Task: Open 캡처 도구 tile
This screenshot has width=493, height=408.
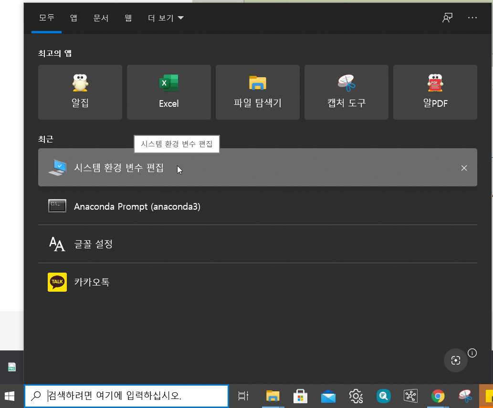Action: 346,92
